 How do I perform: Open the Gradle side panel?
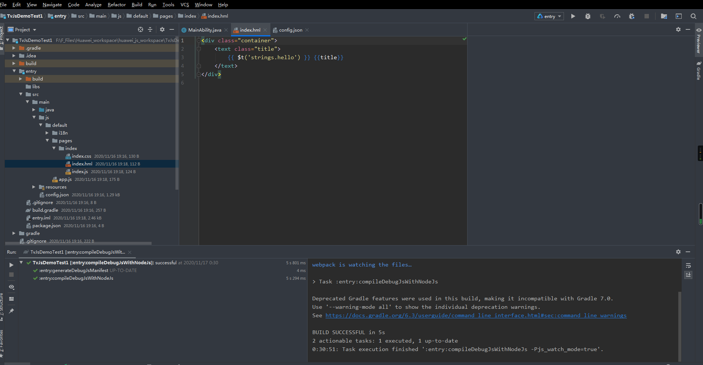[x=699, y=71]
